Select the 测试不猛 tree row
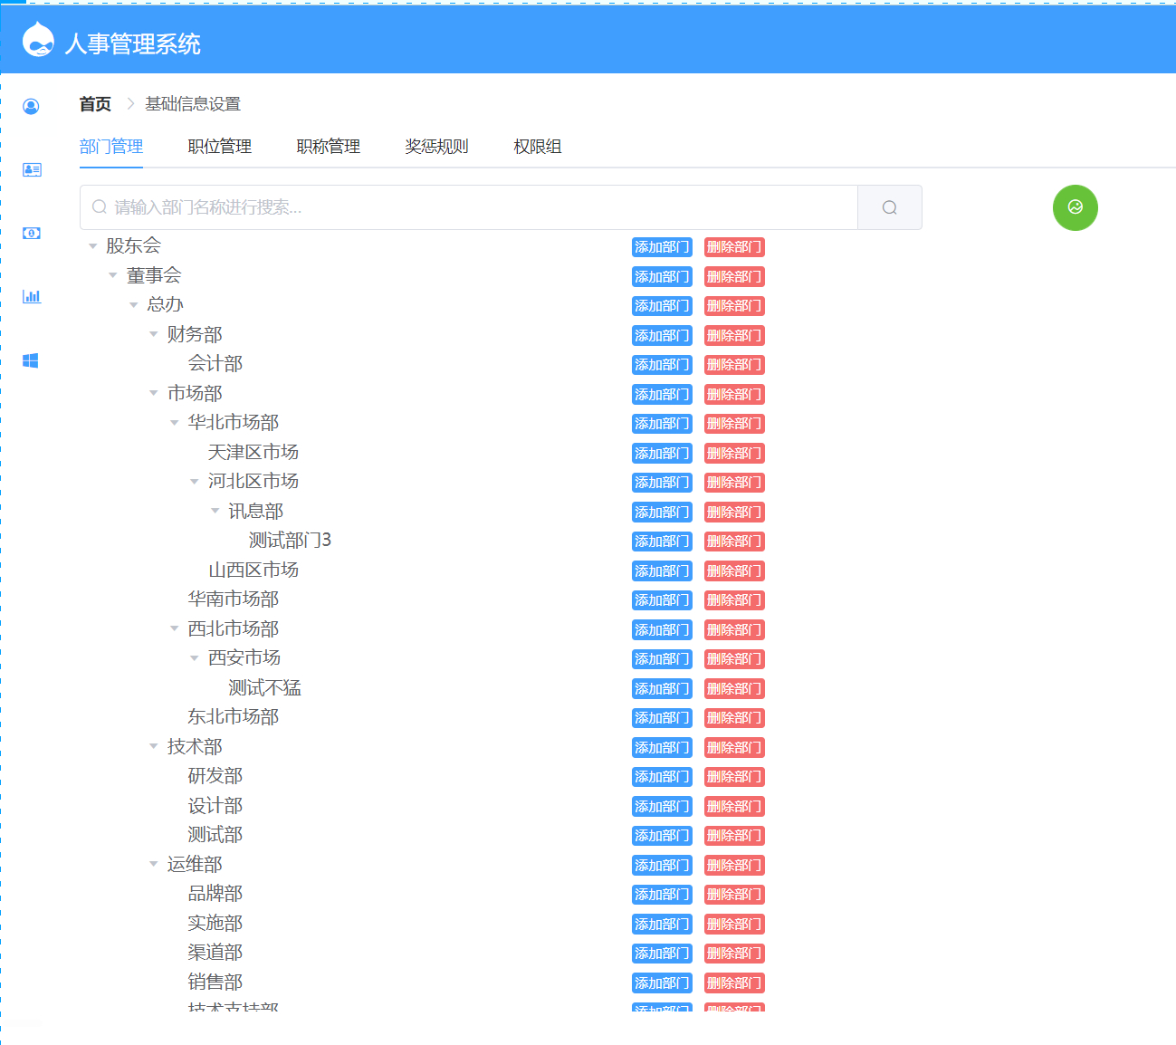 pyautogui.click(x=264, y=687)
